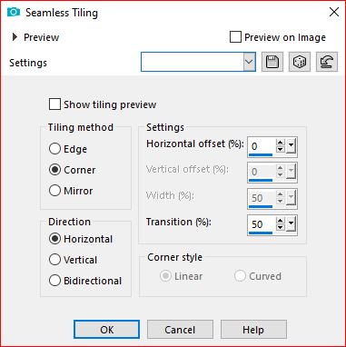Click into the Horizontal offset value field
This screenshot has height=347, width=346.
pyautogui.click(x=262, y=146)
